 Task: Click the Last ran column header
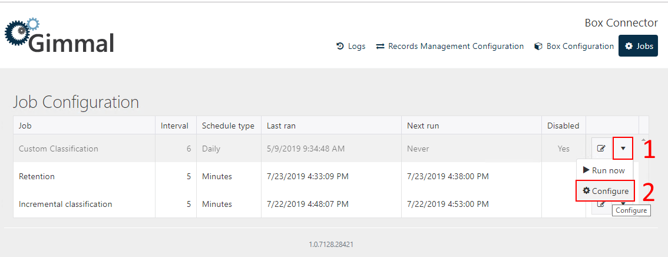point(281,126)
